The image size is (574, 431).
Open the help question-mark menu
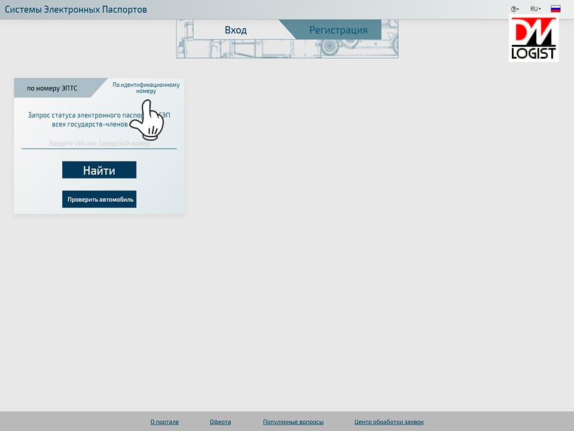pos(515,9)
